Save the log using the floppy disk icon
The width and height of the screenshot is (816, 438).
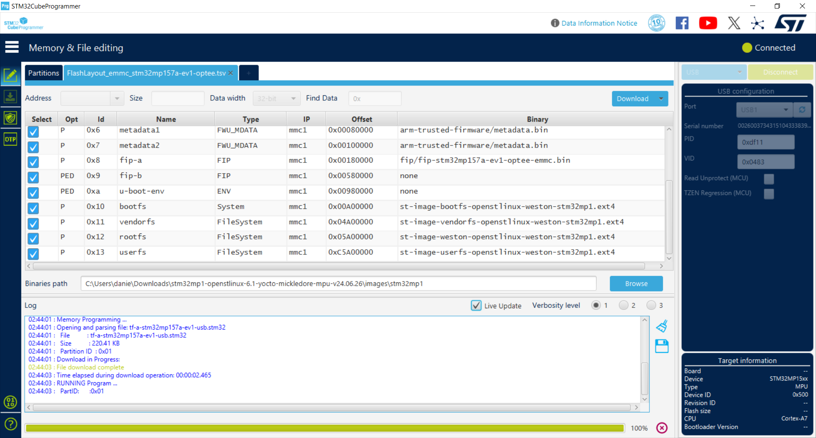point(662,346)
